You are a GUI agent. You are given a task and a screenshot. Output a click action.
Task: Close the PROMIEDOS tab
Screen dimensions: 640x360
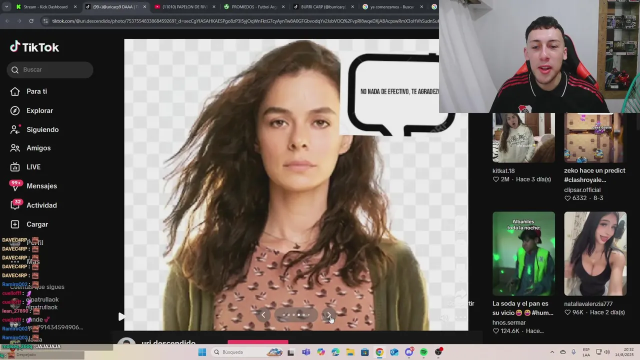pos(283,7)
